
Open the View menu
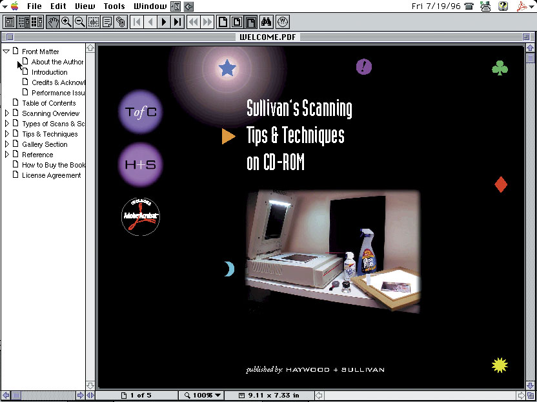pos(85,6)
